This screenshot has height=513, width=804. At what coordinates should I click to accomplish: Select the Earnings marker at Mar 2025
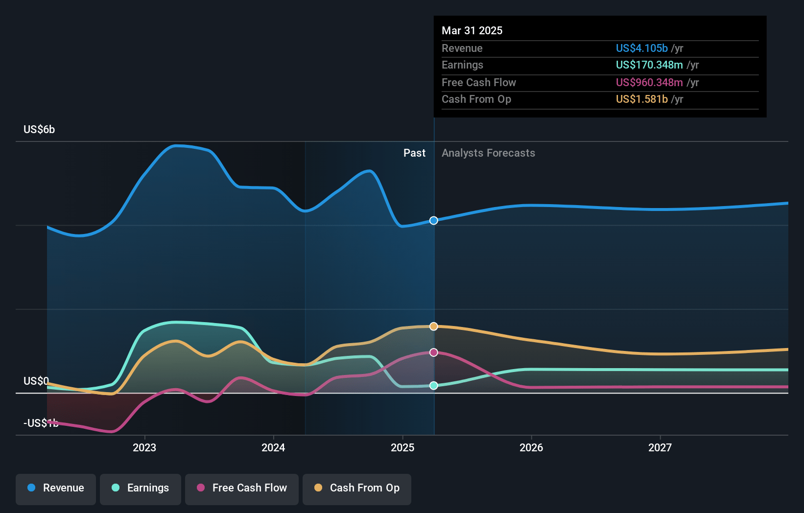[434, 386]
